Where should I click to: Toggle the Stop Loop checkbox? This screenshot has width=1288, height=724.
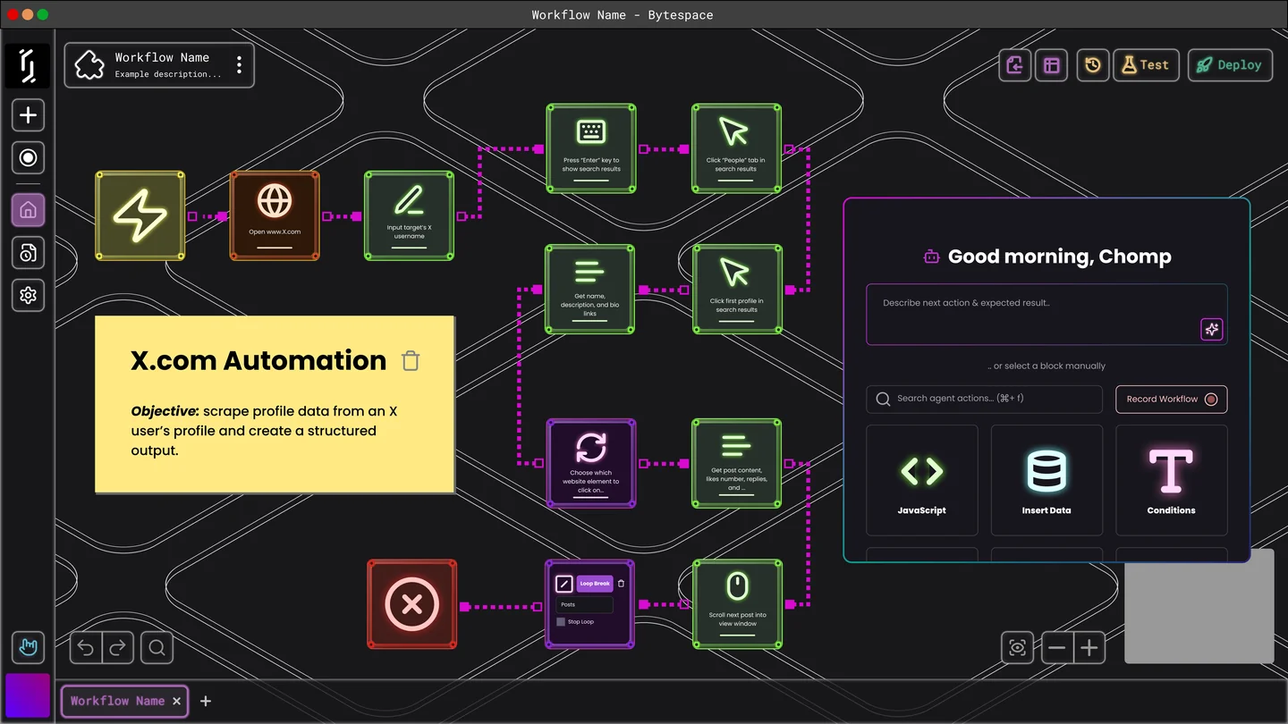[561, 622]
